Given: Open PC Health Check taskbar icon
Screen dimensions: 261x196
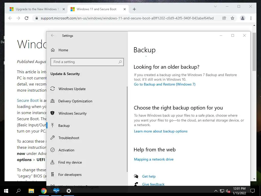Looking at the screenshot, I should click(x=56, y=191).
